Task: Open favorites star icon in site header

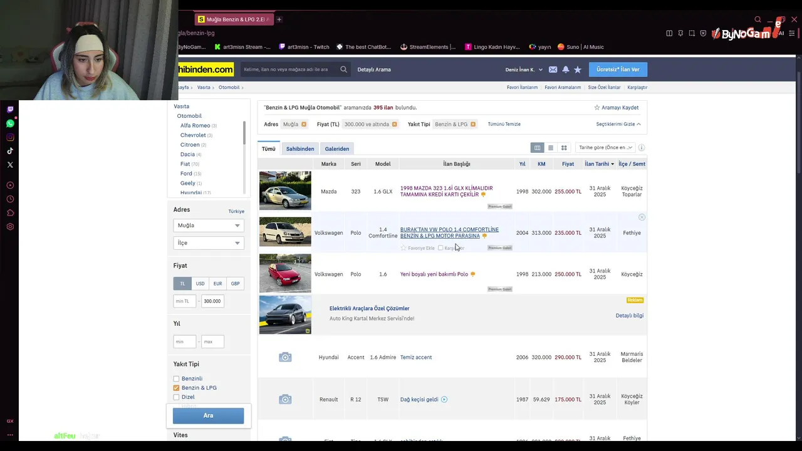Action: click(x=578, y=70)
